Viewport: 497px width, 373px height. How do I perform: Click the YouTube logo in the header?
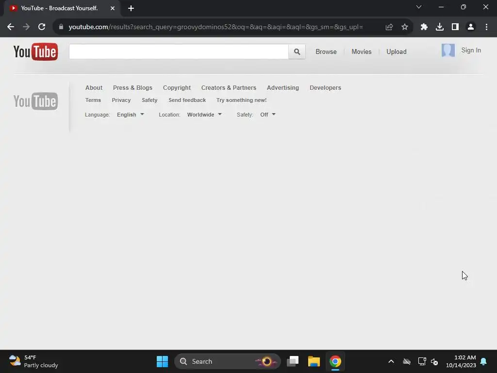35,51
